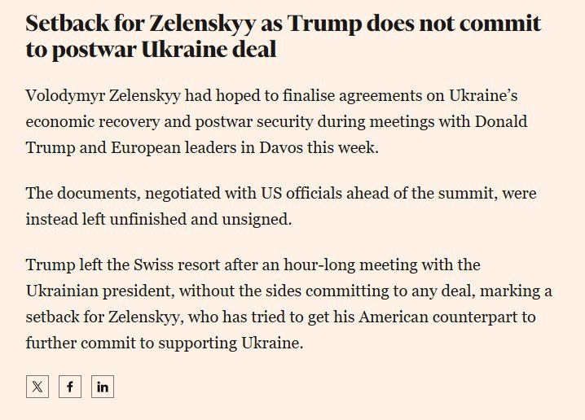
Task: Share the article on LinkedIn
Action: pos(103,387)
